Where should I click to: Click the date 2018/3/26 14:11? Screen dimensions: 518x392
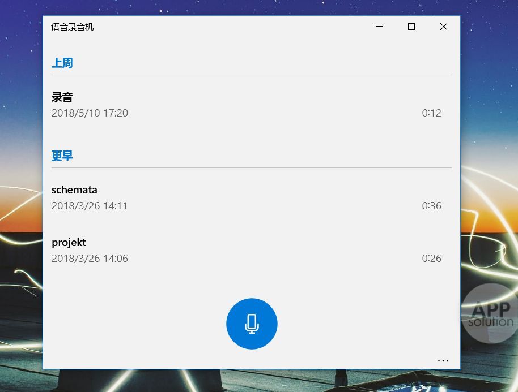tap(89, 206)
